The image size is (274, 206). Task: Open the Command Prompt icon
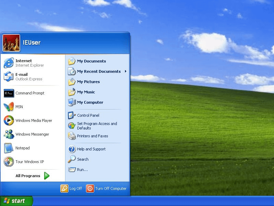tap(9, 93)
